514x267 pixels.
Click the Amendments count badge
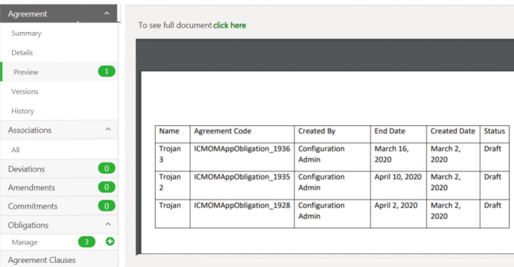pos(106,187)
